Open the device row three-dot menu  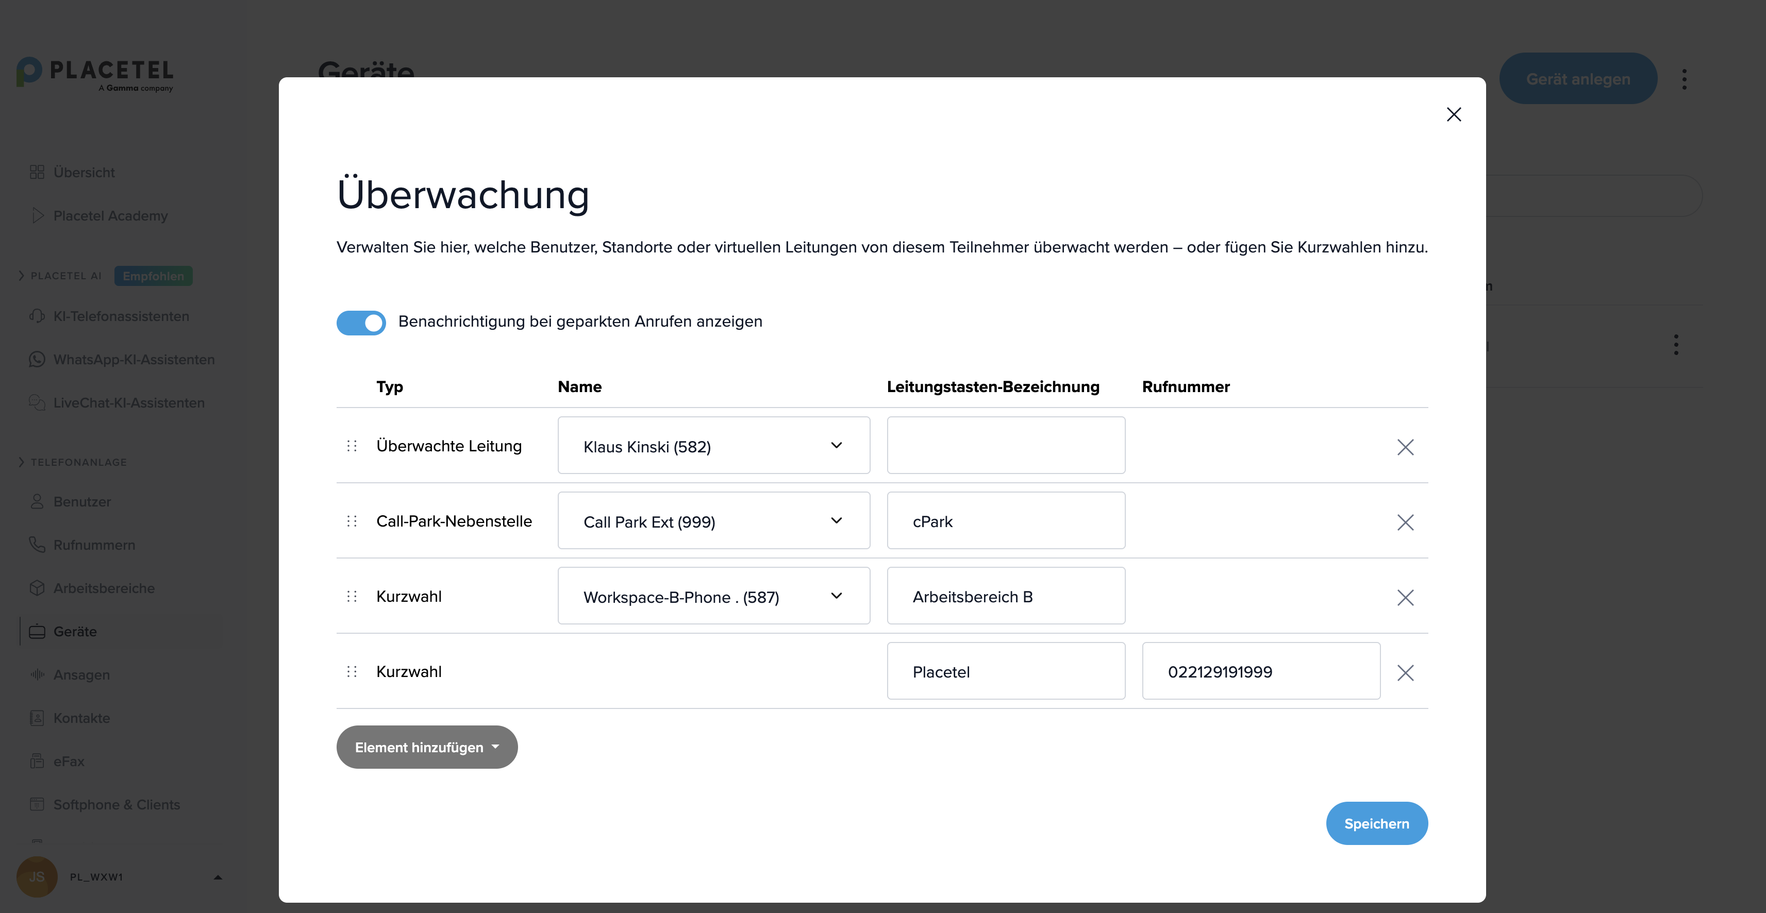point(1676,345)
